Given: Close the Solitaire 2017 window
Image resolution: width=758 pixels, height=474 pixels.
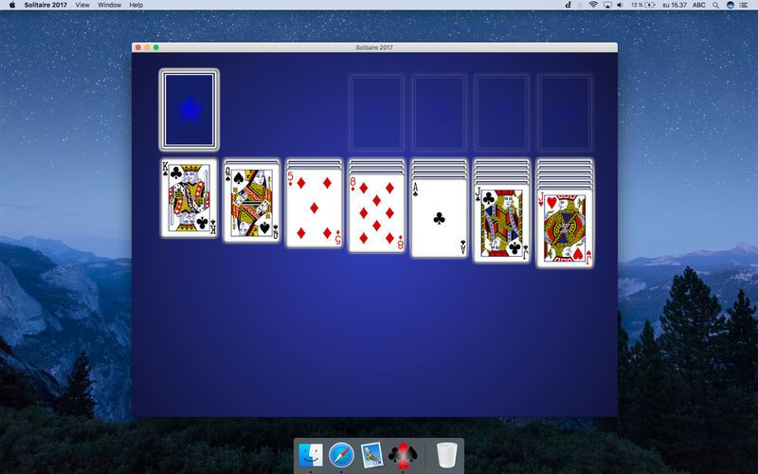Looking at the screenshot, I should click(138, 47).
